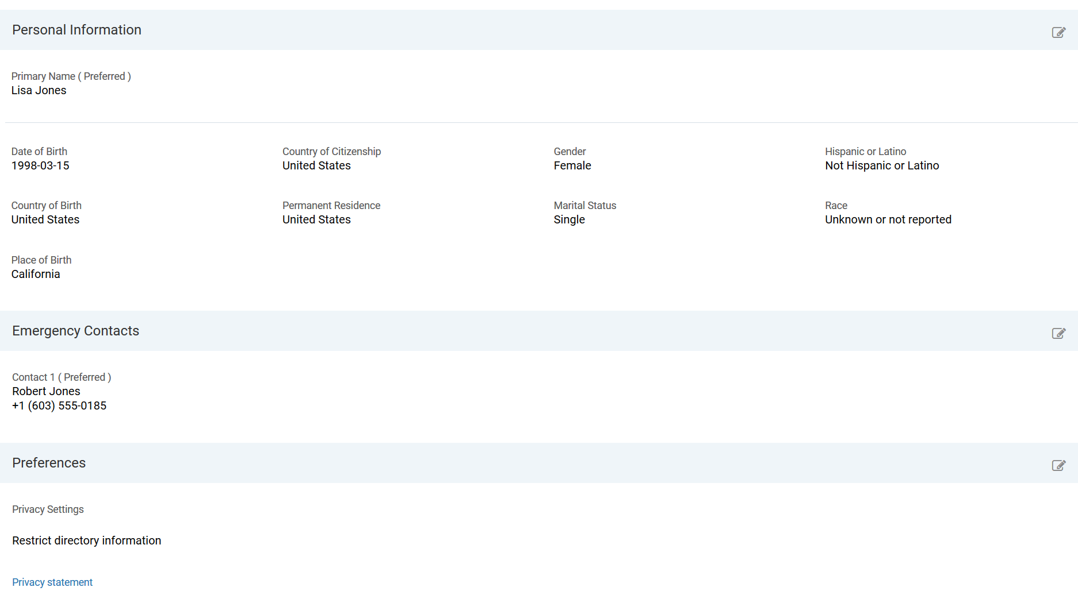Viewport: 1078px width, 595px height.
Task: Select the Privacy Settings option
Action: (48, 509)
